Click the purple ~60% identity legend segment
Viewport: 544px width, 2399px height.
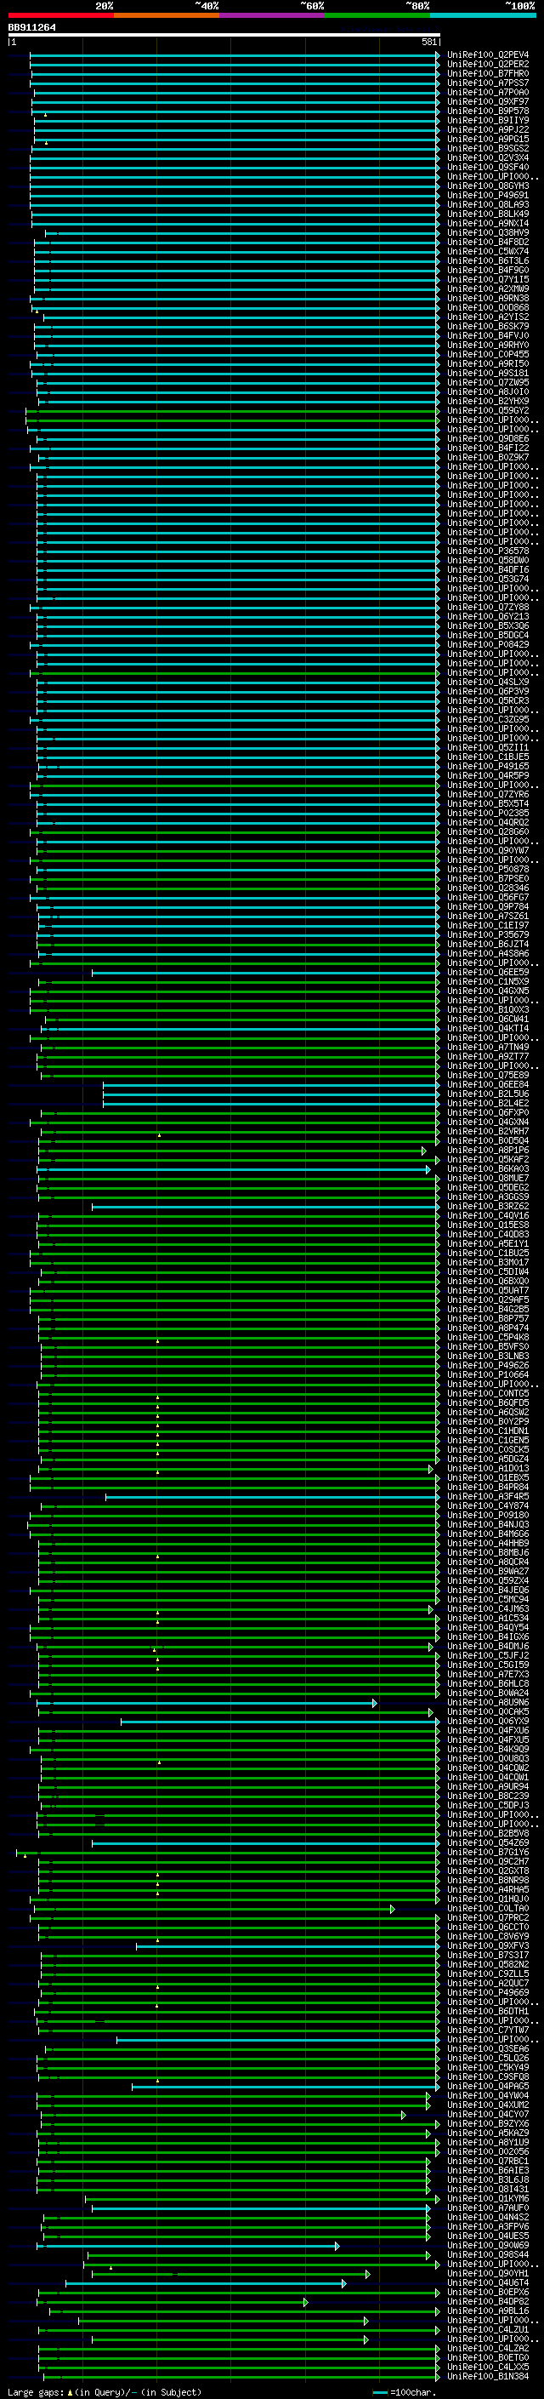(273, 16)
